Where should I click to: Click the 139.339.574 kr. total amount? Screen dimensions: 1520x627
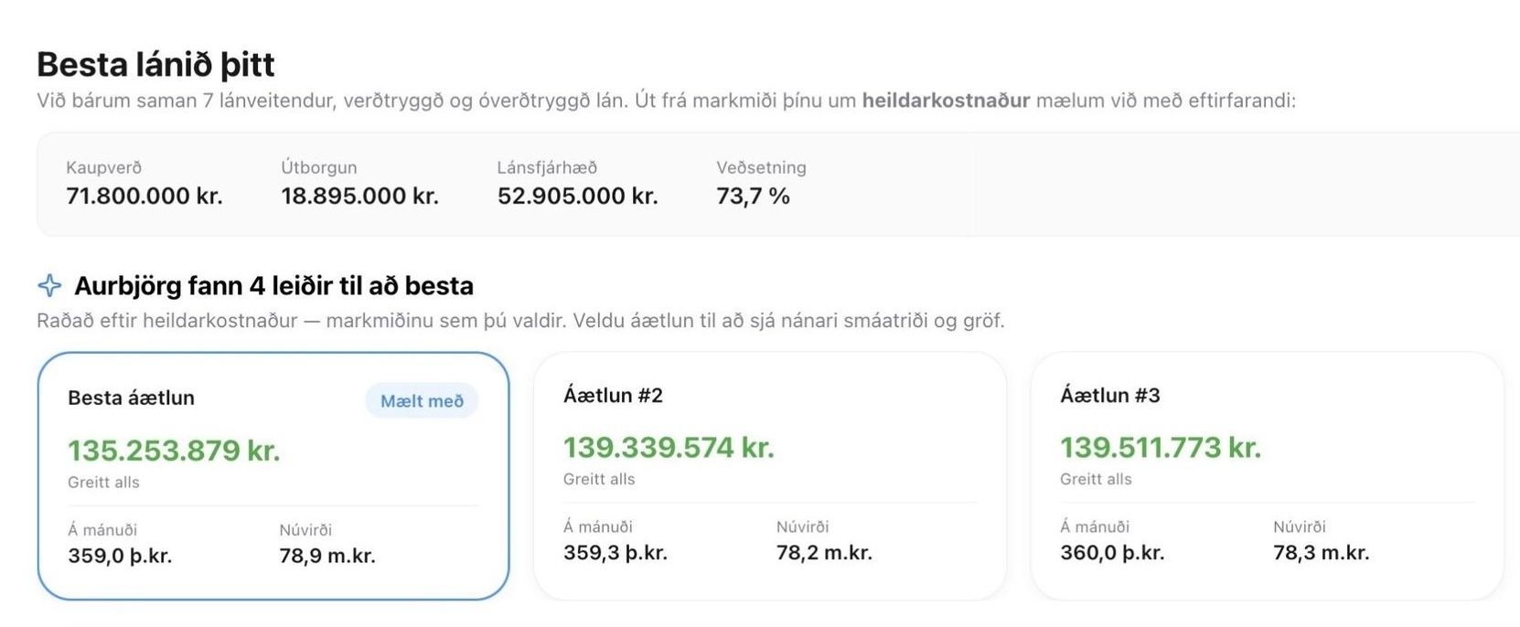[669, 448]
